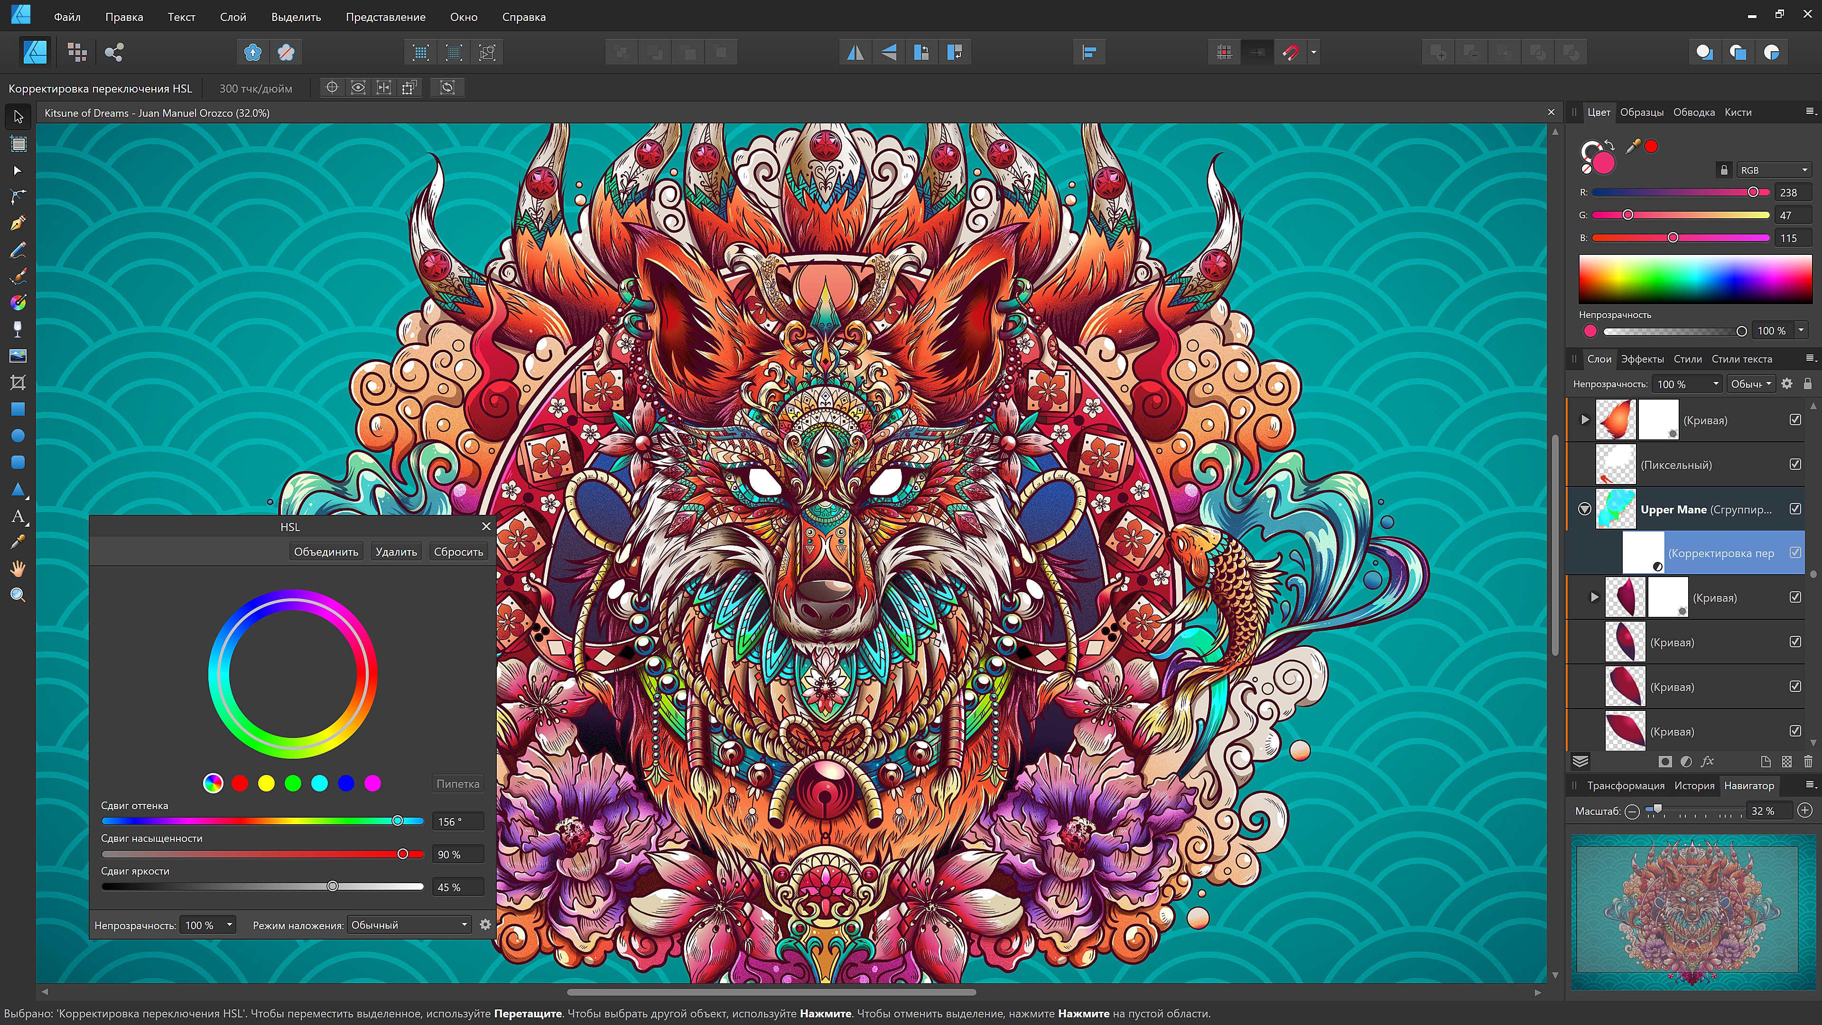
Task: Click the Сдвиг насыщенности slider
Action: pos(262,854)
